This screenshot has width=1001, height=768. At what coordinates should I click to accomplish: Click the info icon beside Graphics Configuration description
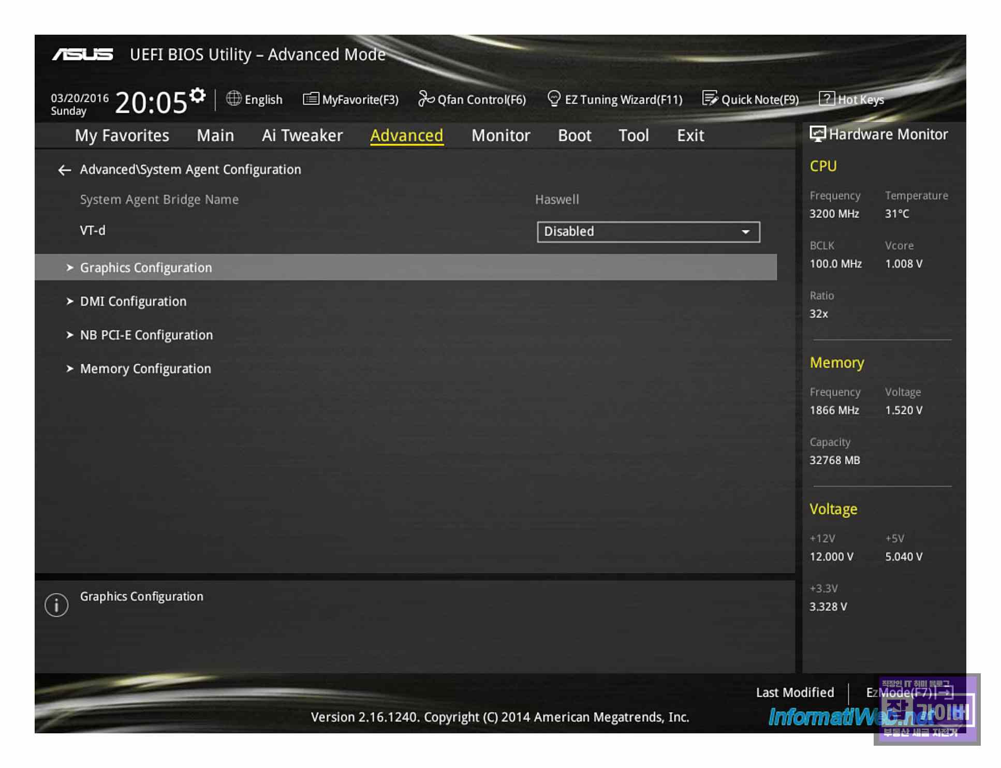click(56, 604)
